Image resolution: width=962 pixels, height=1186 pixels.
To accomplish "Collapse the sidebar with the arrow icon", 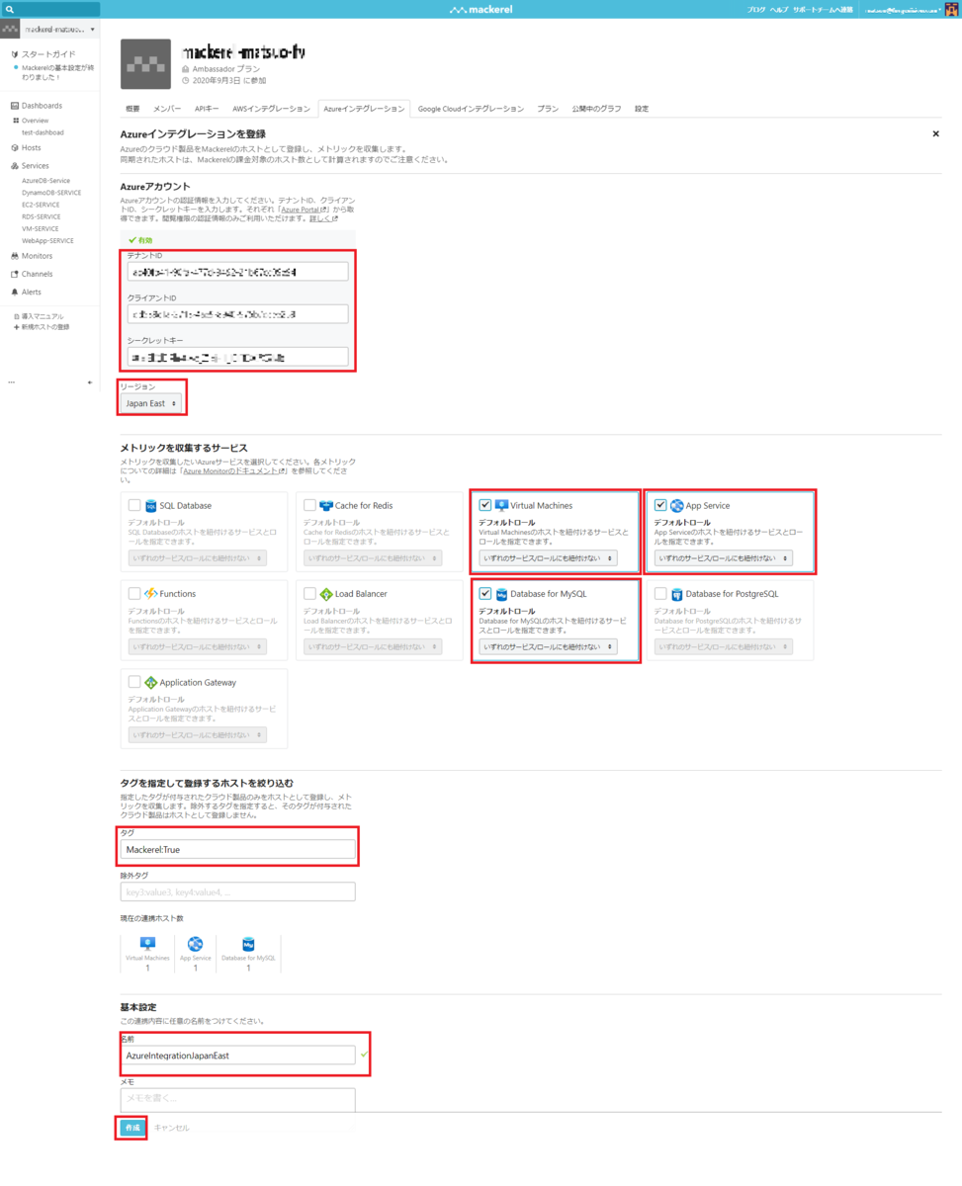I will tap(90, 382).
